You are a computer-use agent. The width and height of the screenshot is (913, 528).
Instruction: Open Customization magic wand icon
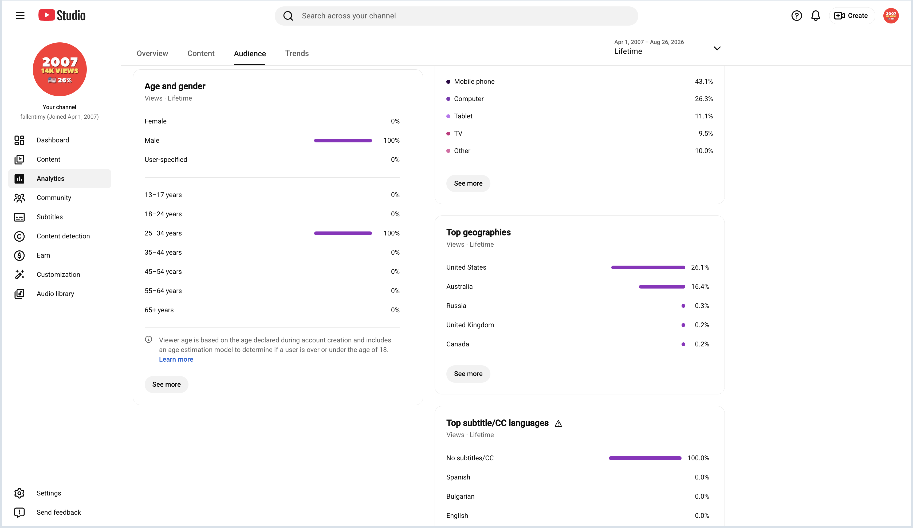click(19, 274)
